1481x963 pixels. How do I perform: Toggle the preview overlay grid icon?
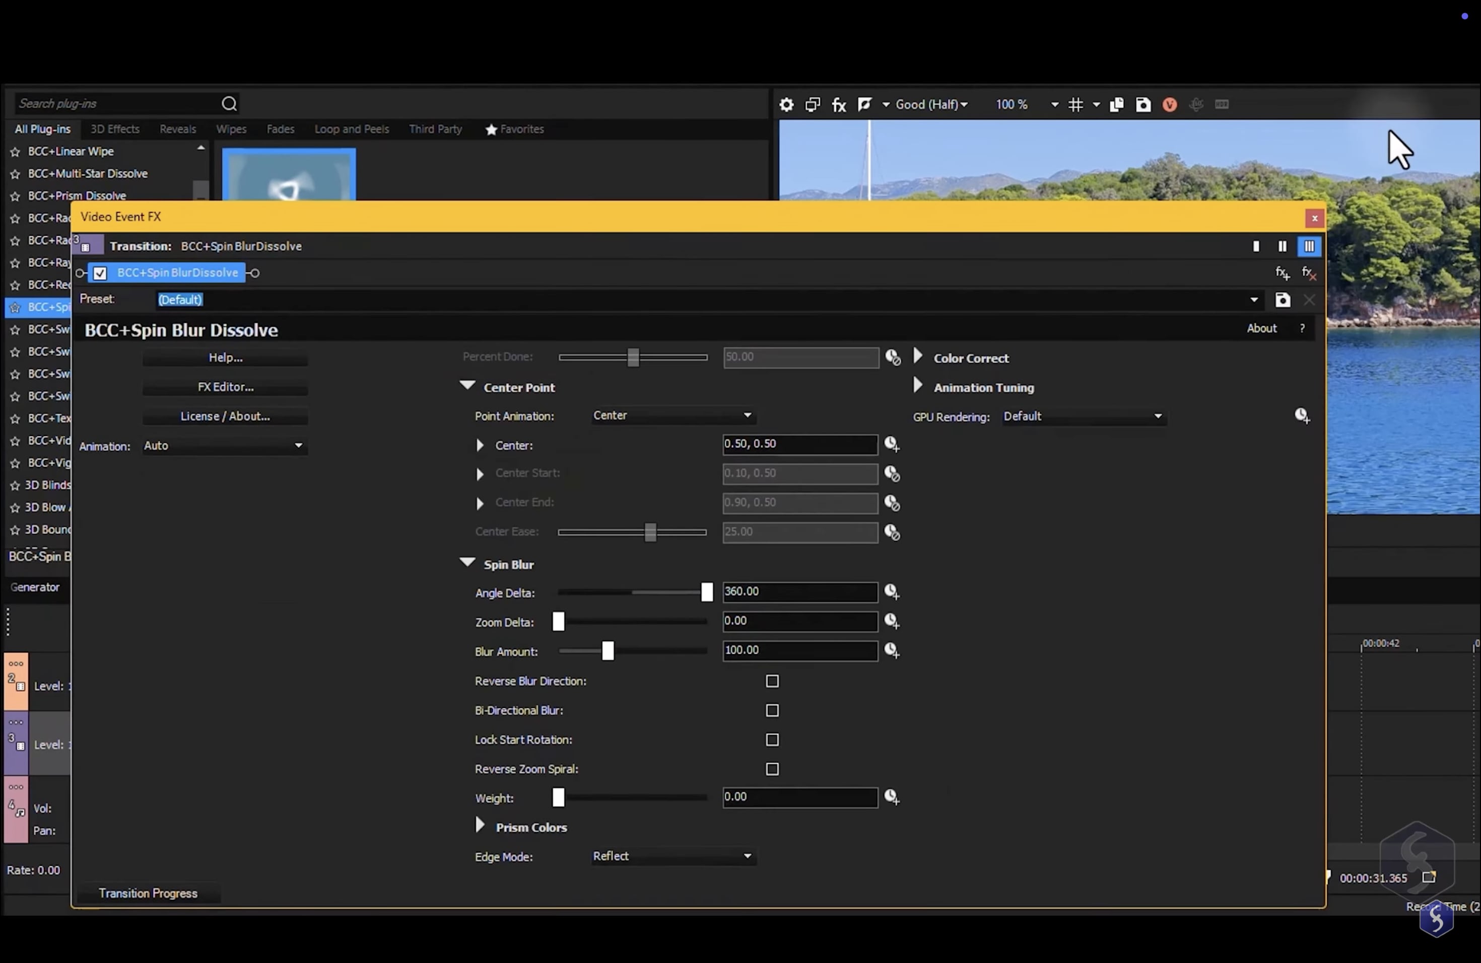click(x=1075, y=105)
